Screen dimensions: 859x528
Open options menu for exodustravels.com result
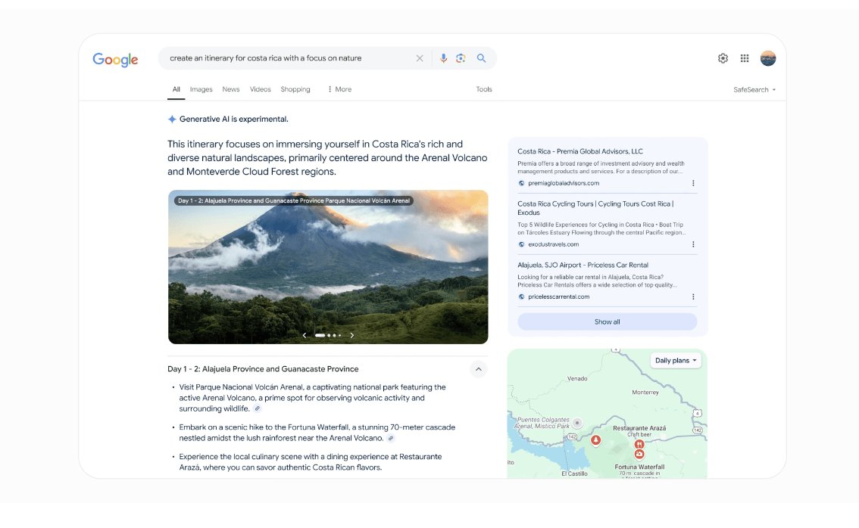pos(693,244)
